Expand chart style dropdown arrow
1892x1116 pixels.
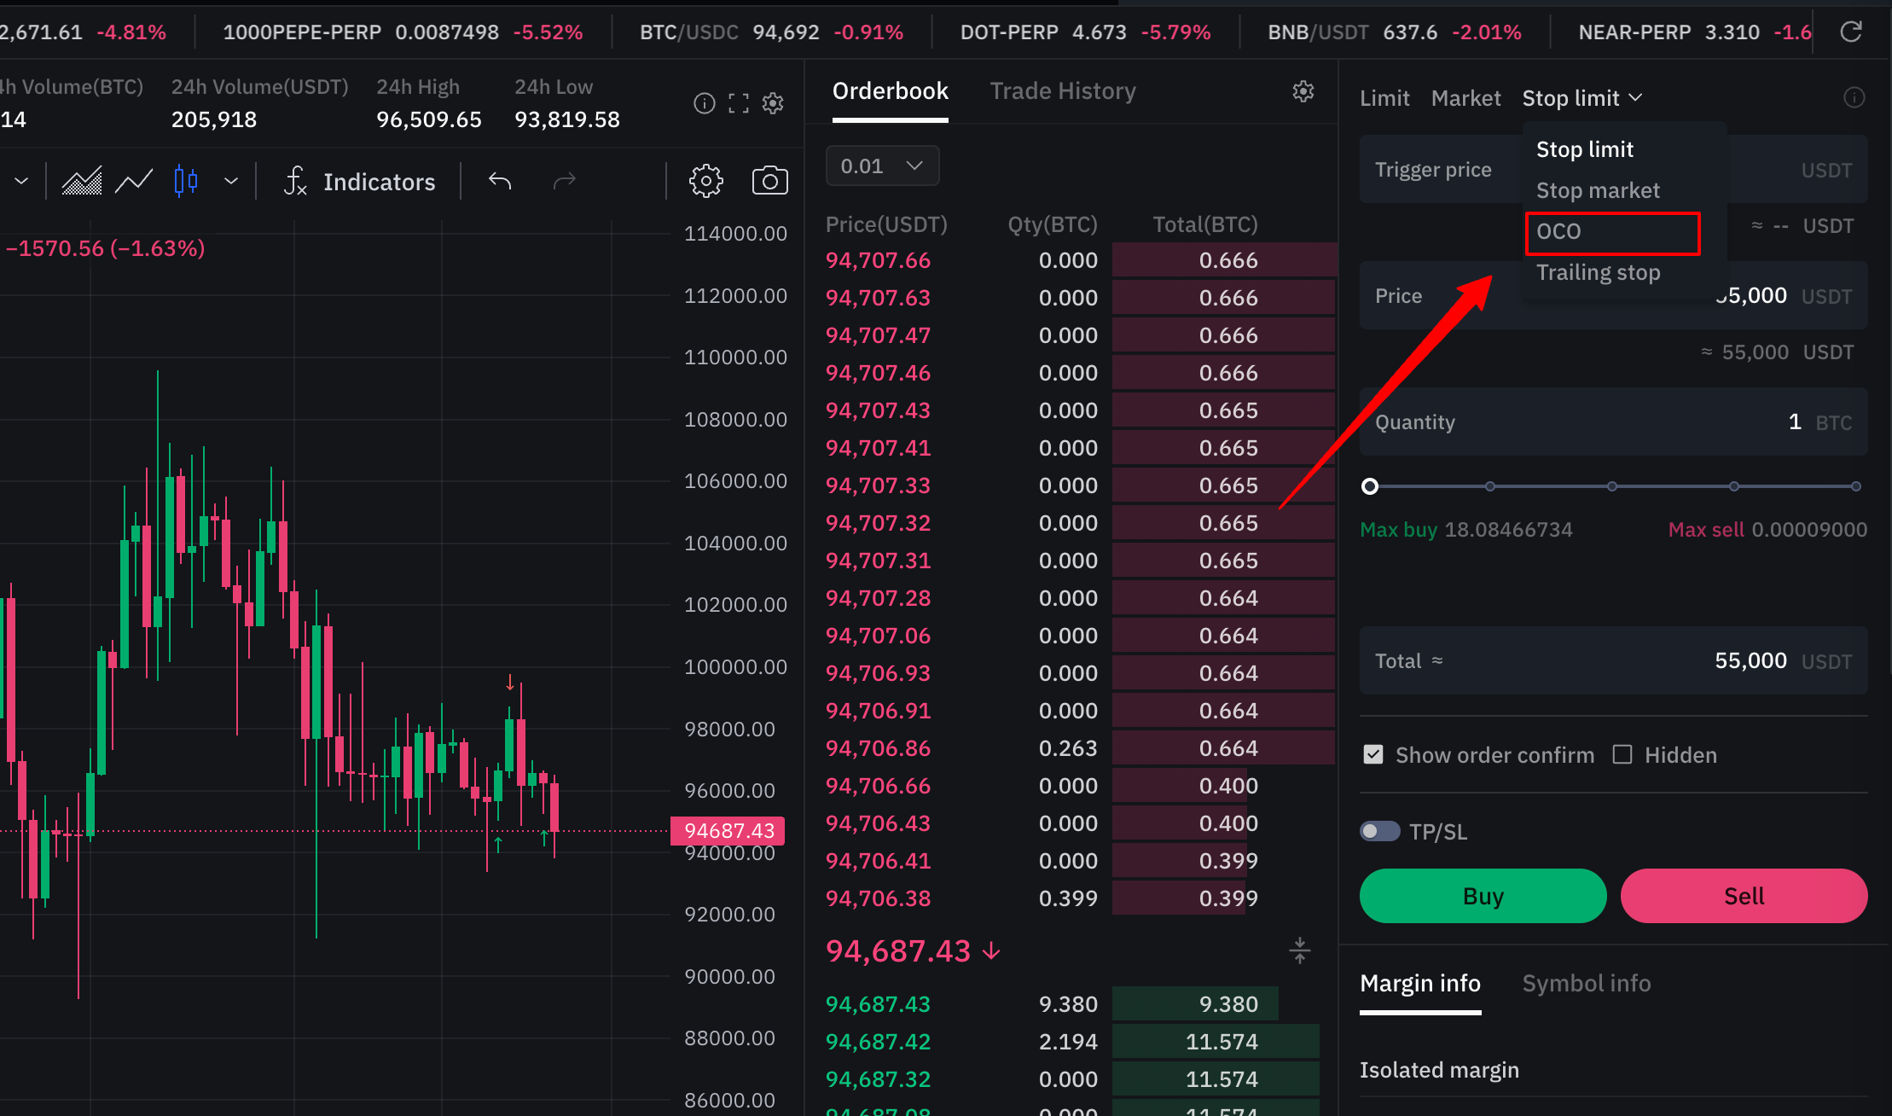pyautogui.click(x=231, y=181)
